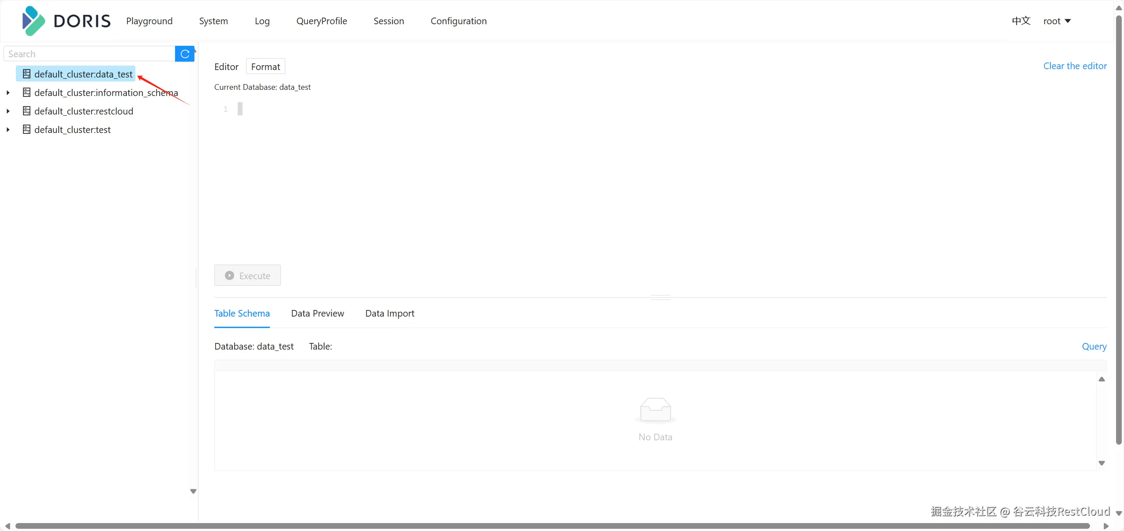Switch to the Data Preview tab
The width and height of the screenshot is (1124, 531).
pos(317,313)
